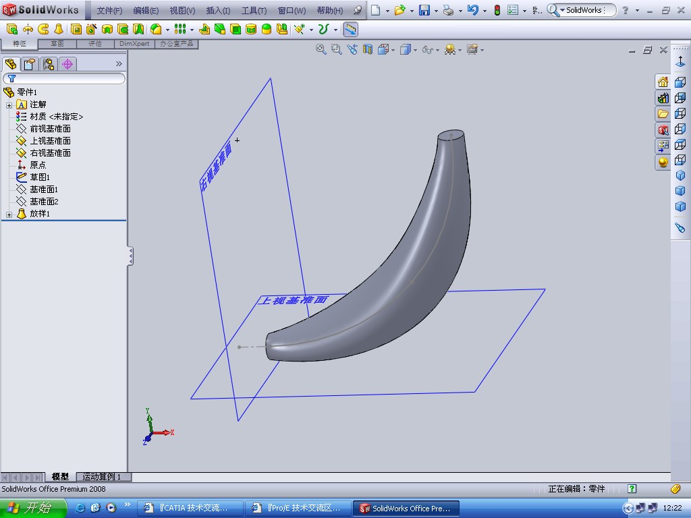Switch to the 草图 tab

(57, 44)
